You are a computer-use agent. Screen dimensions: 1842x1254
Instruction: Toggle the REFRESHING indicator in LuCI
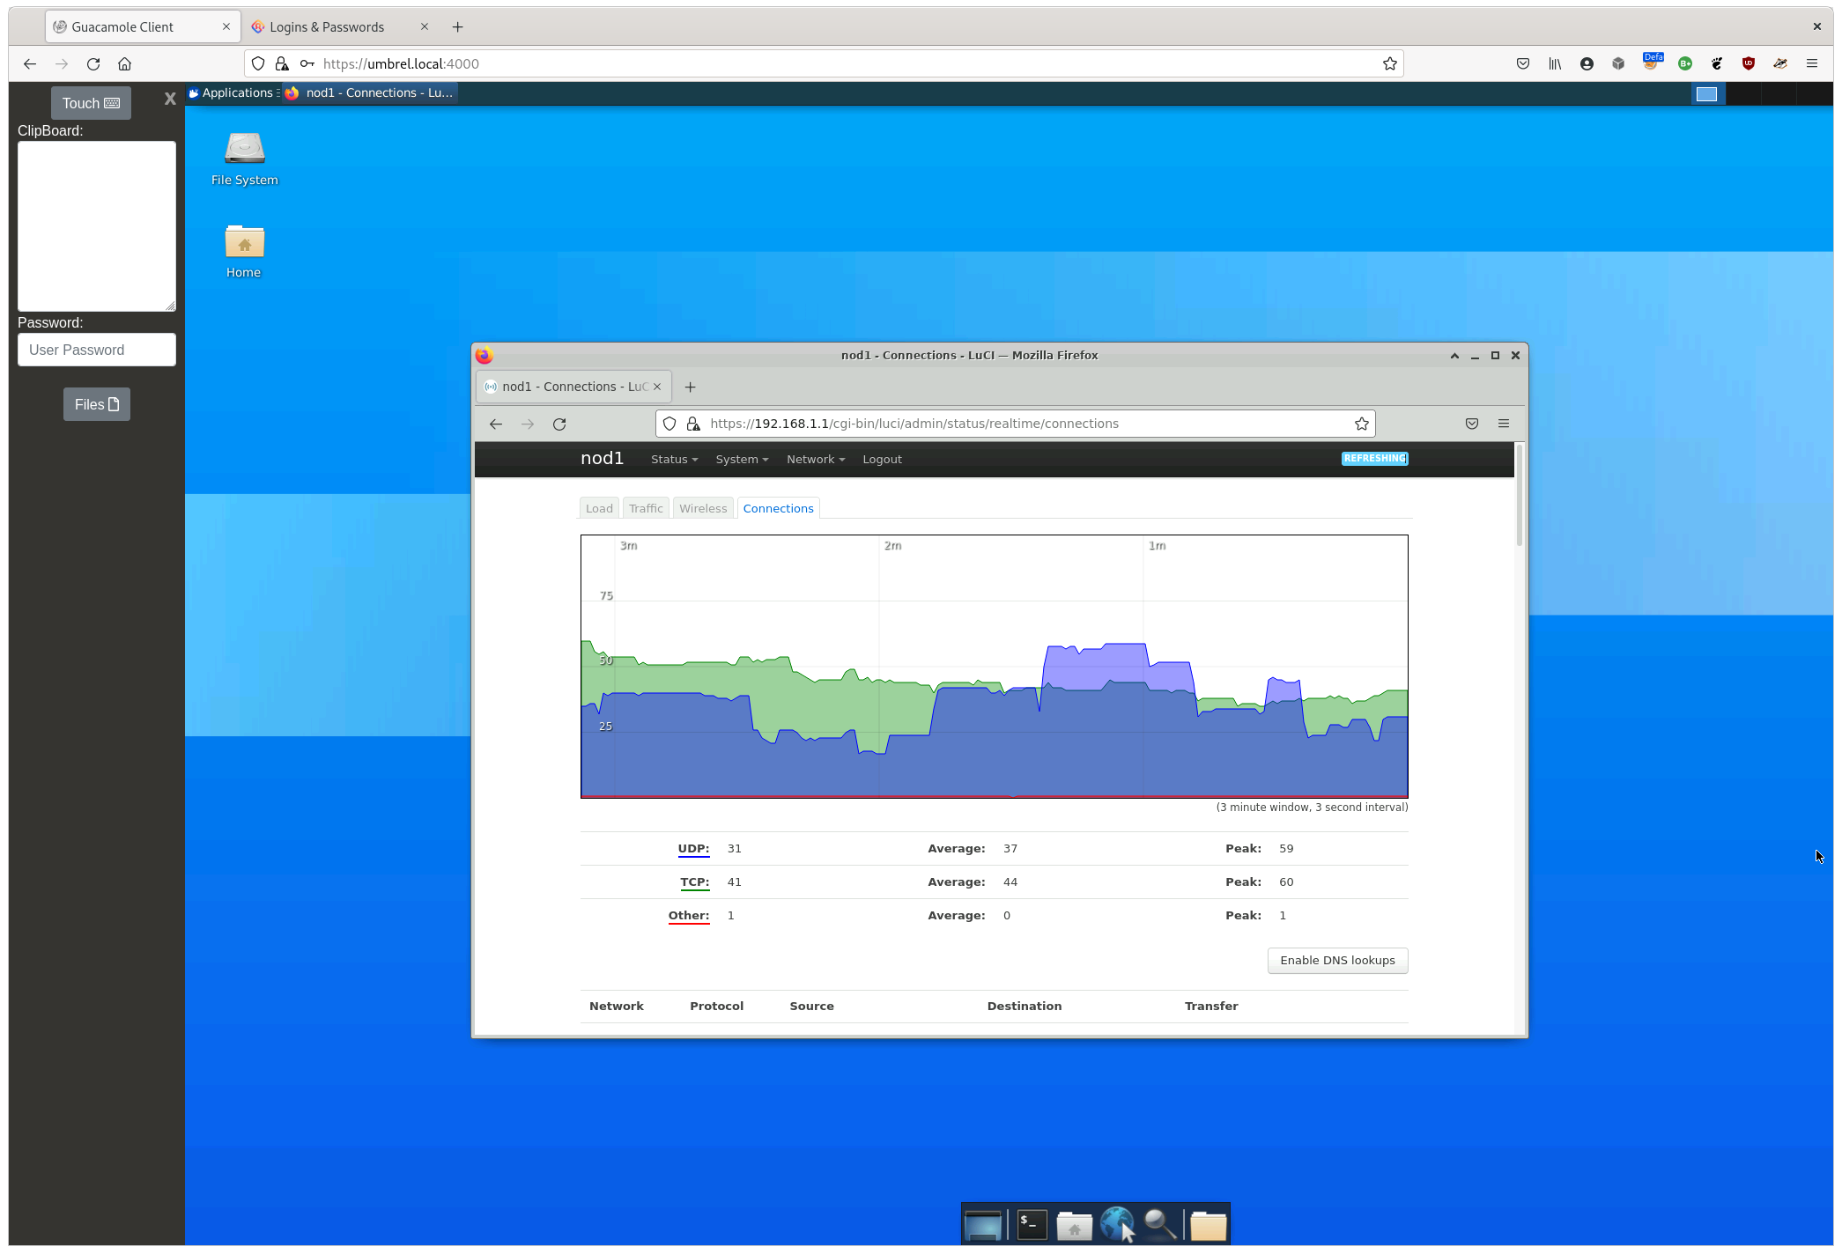1374,459
